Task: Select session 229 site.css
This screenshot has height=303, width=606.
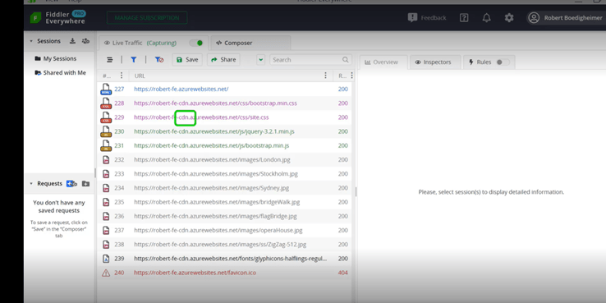Action: 224,117
